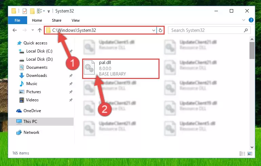261x166 pixels.
Task: Select OneDrive in navigation pane
Action: pos(32,111)
